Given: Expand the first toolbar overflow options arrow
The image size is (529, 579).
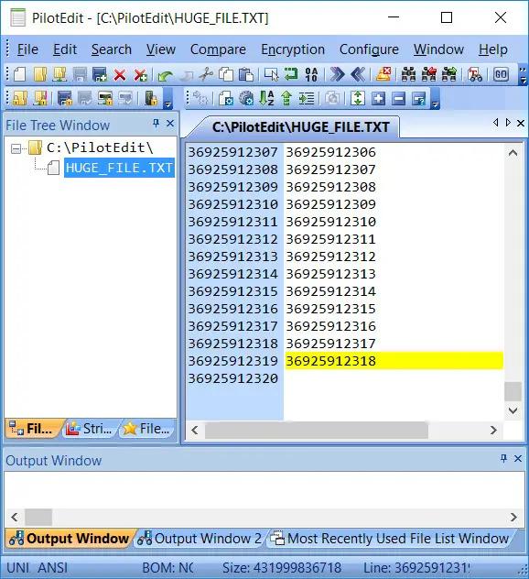Looking at the screenshot, I should point(524,74).
